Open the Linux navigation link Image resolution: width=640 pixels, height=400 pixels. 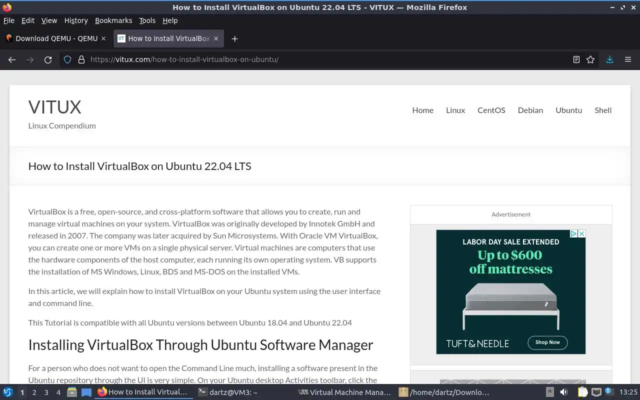(455, 110)
